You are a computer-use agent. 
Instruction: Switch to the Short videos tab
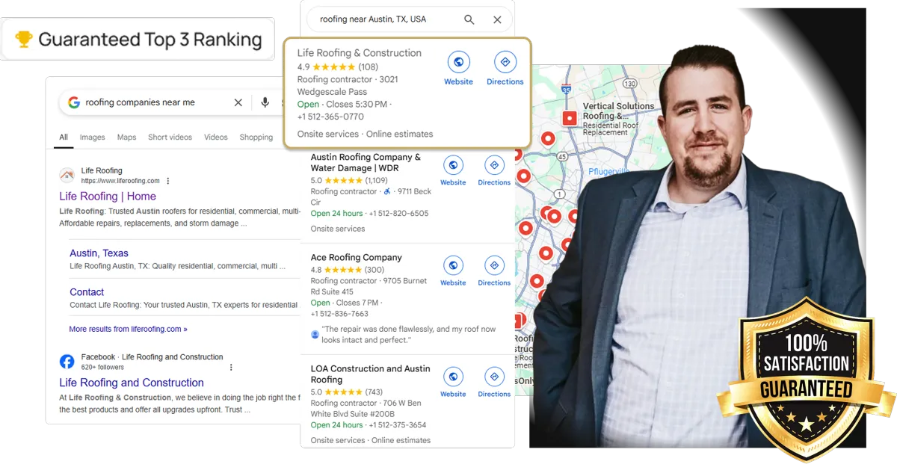coord(170,137)
